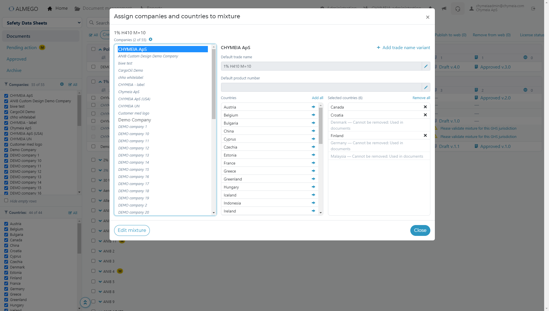Add Austria with its arrow icon
This screenshot has width=549, height=311.
(313, 107)
